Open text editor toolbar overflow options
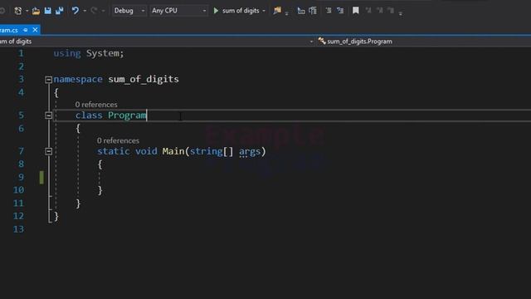 point(400,13)
